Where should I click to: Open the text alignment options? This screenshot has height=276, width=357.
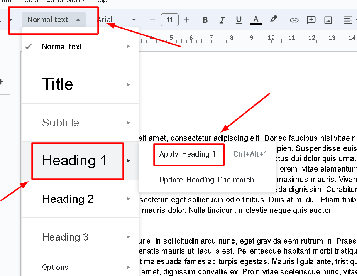tap(348, 20)
